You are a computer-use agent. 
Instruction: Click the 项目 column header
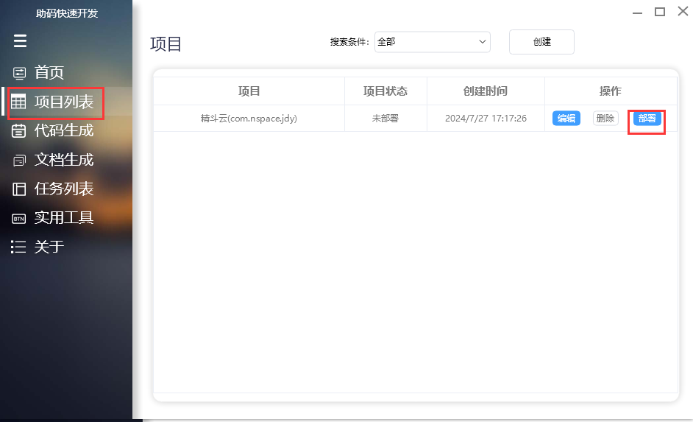click(249, 91)
